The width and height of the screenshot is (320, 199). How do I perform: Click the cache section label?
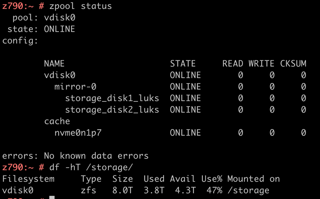point(57,121)
